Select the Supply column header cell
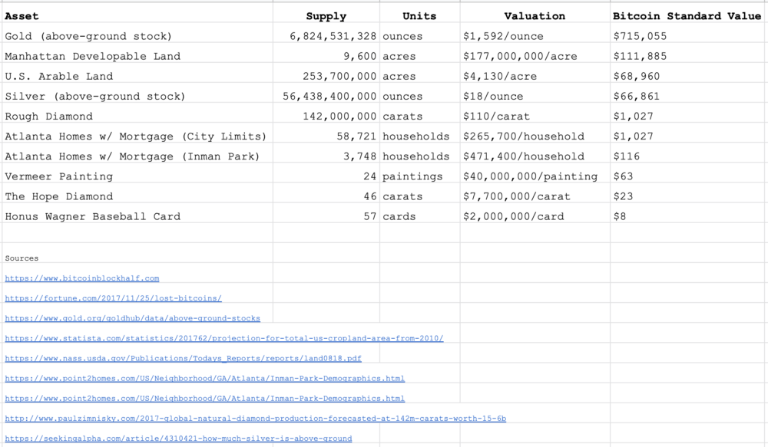This screenshot has width=768, height=447. click(x=326, y=16)
